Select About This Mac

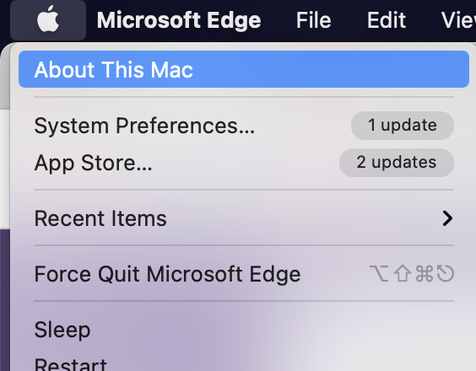(x=244, y=69)
